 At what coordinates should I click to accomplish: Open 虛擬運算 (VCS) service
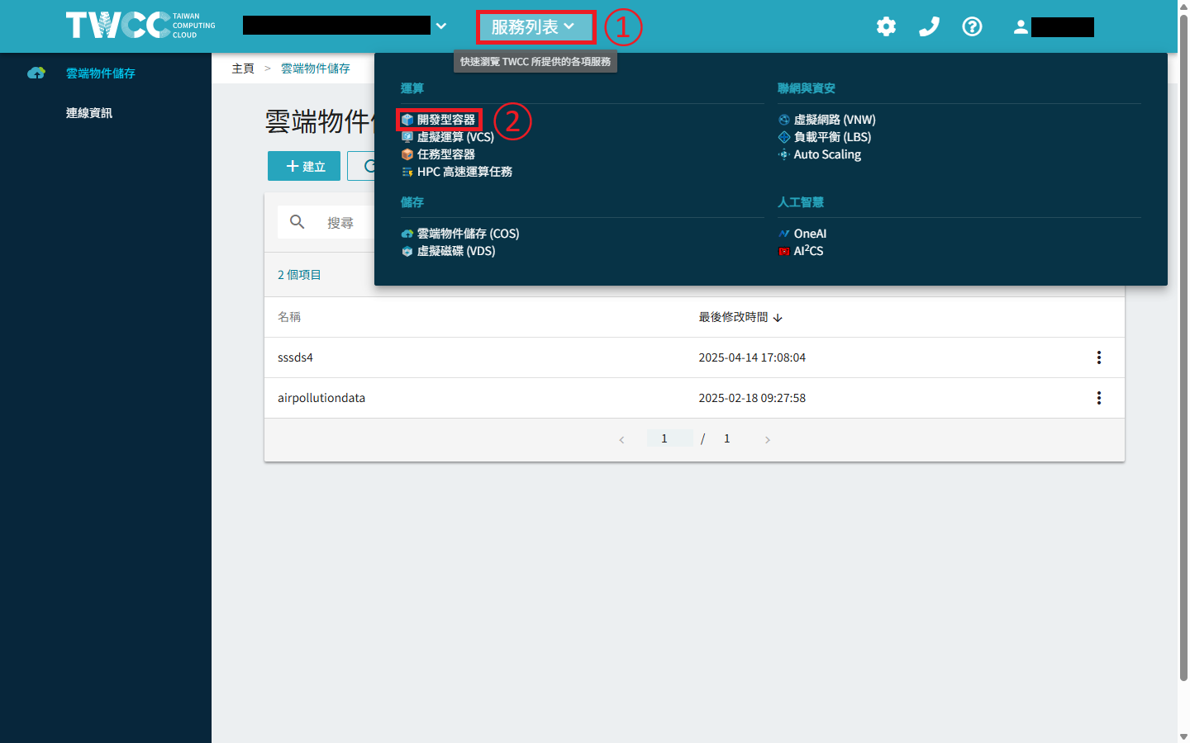tap(455, 137)
